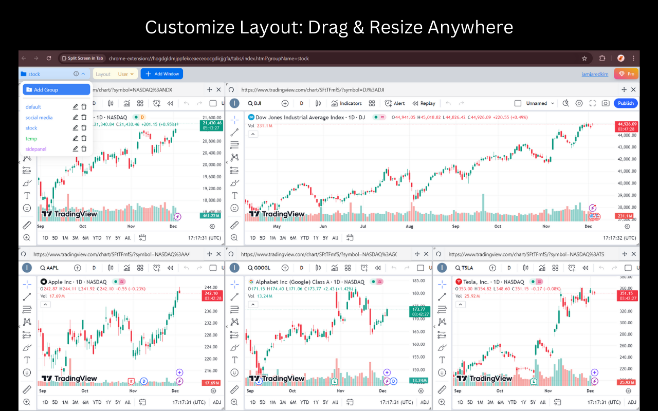Select the crosshair cursor tool in GOOGL chart

tap(234, 284)
